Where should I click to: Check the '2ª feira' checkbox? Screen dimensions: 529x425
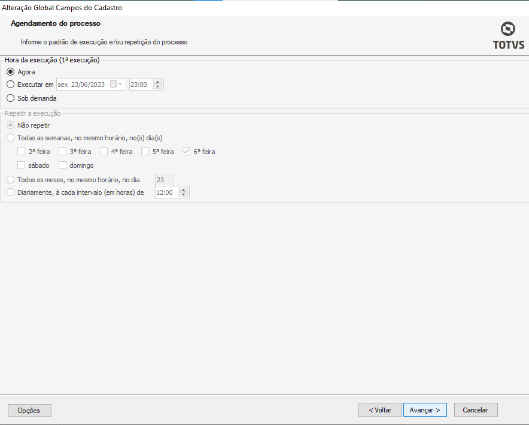(22, 152)
